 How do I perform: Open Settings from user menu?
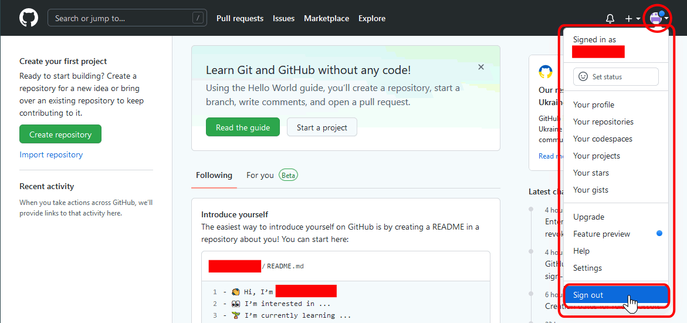coord(615,268)
